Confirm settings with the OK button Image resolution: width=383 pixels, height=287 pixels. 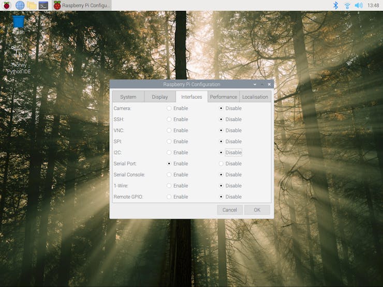(257, 209)
